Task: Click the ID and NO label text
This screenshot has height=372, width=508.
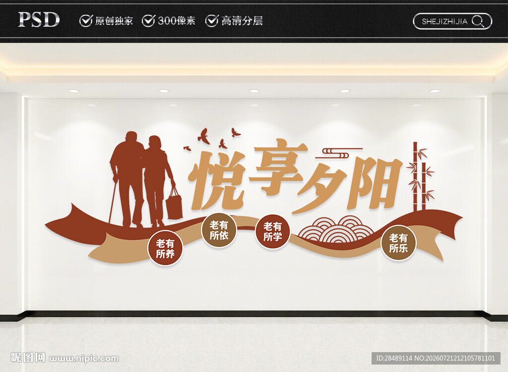Action: [x=436, y=358]
